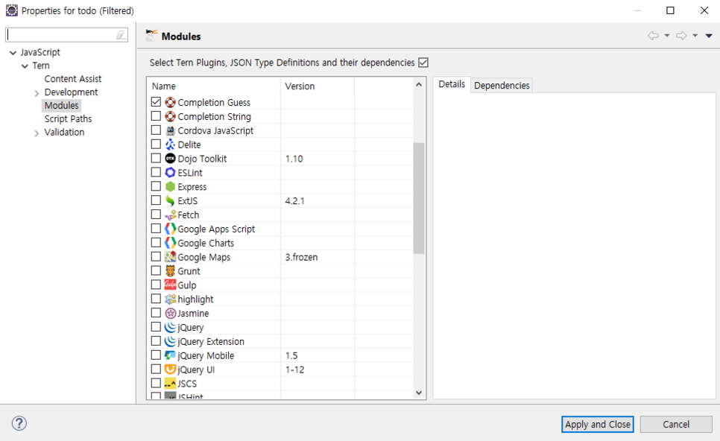Open the Script Paths page
Screen dimensions: 720x441
(68, 119)
